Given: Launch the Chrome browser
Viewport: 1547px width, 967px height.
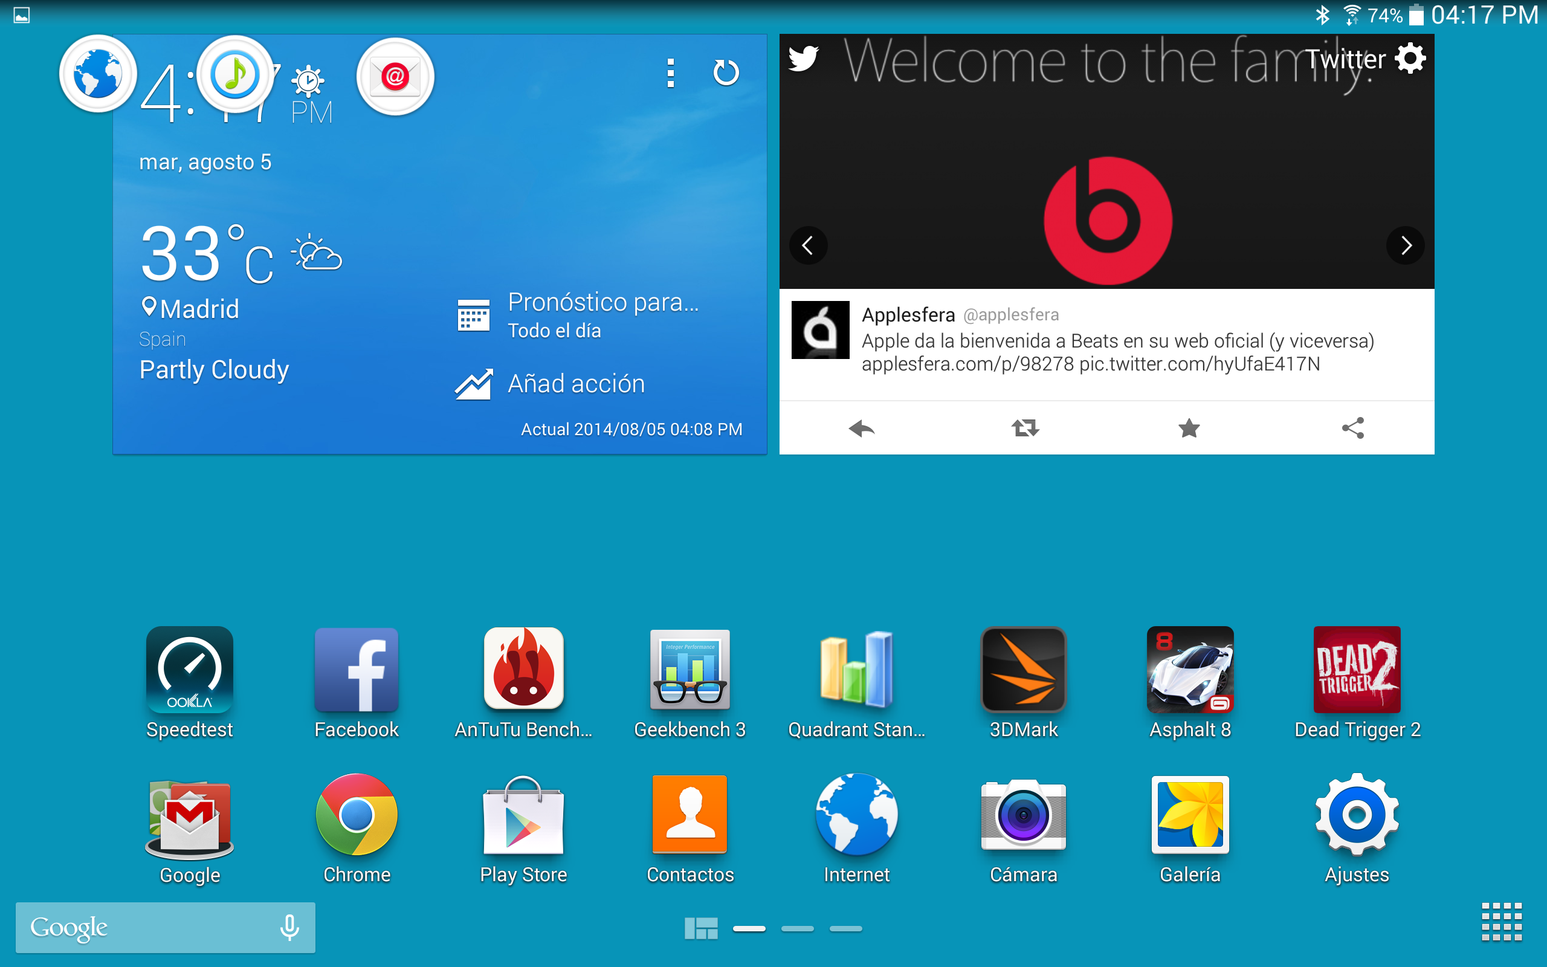Looking at the screenshot, I should (357, 815).
